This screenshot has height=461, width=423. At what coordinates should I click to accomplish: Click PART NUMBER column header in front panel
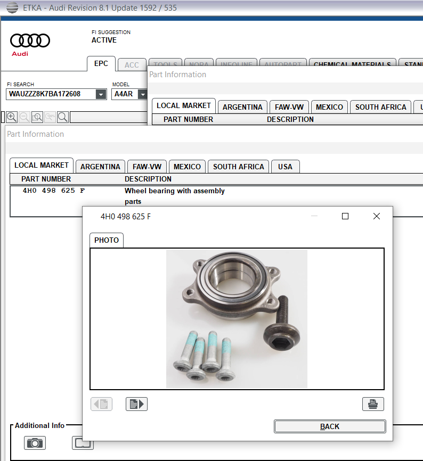[46, 179]
